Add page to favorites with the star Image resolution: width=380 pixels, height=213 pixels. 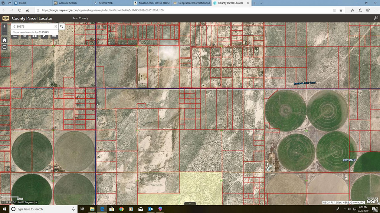(x=340, y=10)
